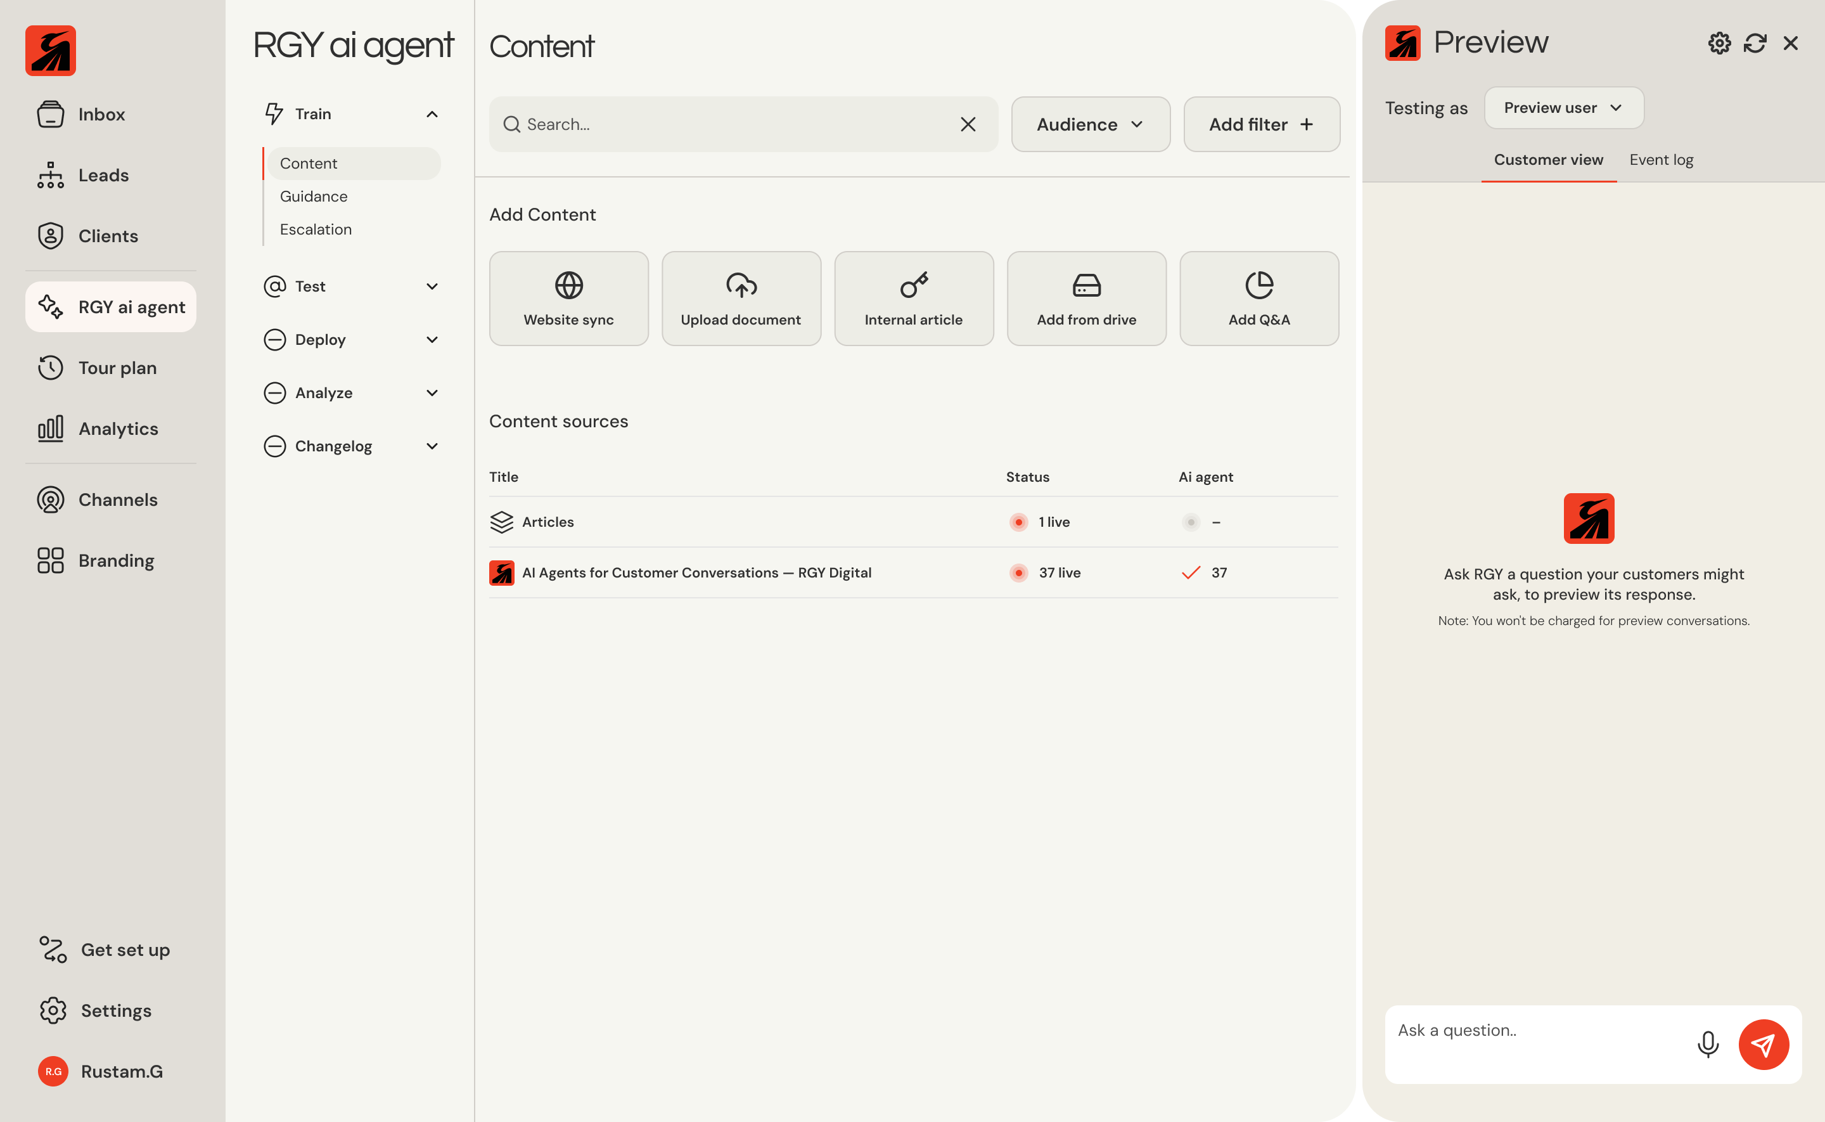Open the Channels section
Viewport: 1825px width, 1122px height.
click(117, 500)
